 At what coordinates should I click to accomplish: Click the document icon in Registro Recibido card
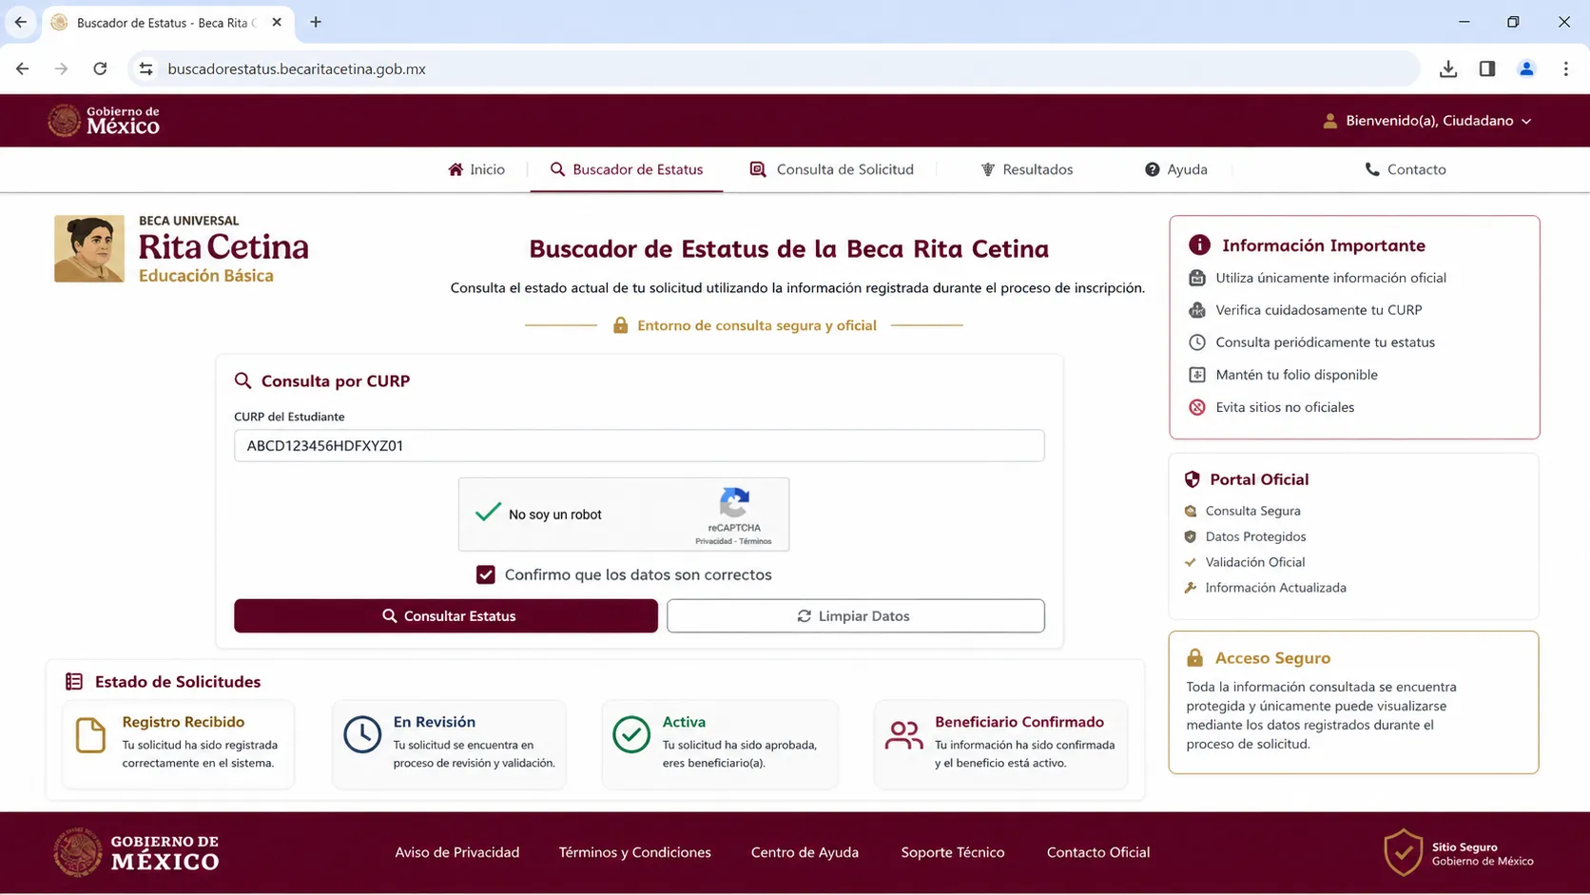point(90,735)
